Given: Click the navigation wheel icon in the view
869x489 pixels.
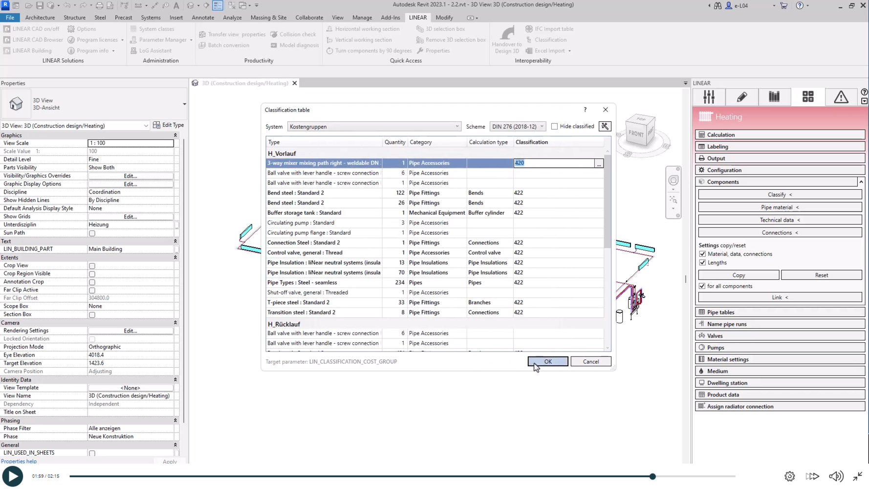Looking at the screenshot, I should pyautogui.click(x=673, y=180).
